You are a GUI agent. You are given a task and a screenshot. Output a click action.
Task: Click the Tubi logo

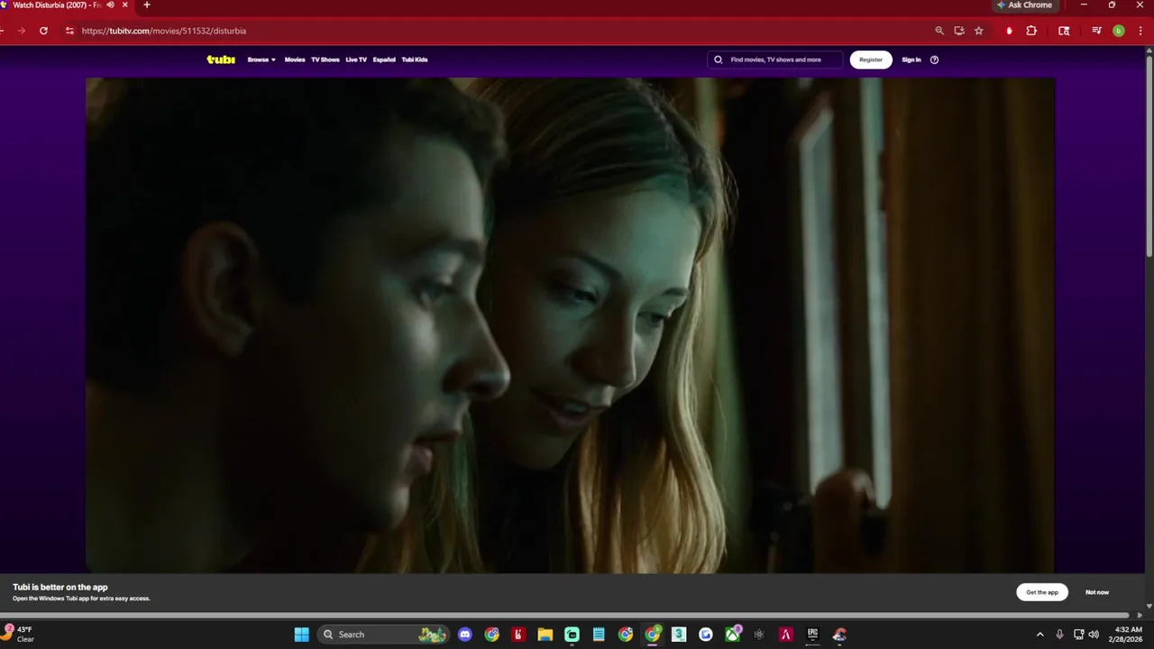(221, 59)
